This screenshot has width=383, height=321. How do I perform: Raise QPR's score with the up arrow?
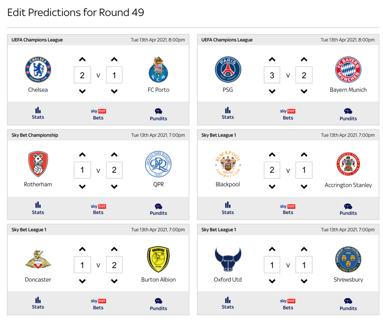[114, 154]
